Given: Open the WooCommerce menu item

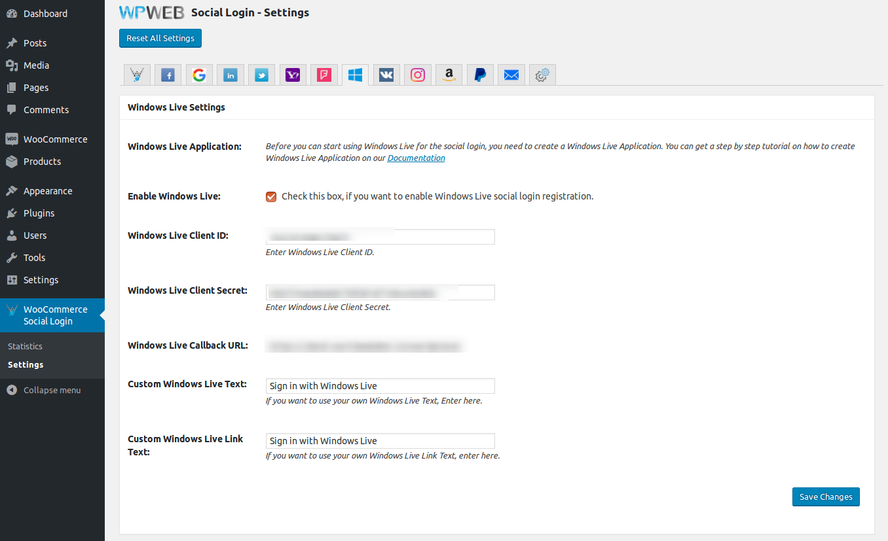Looking at the screenshot, I should pyautogui.click(x=55, y=139).
